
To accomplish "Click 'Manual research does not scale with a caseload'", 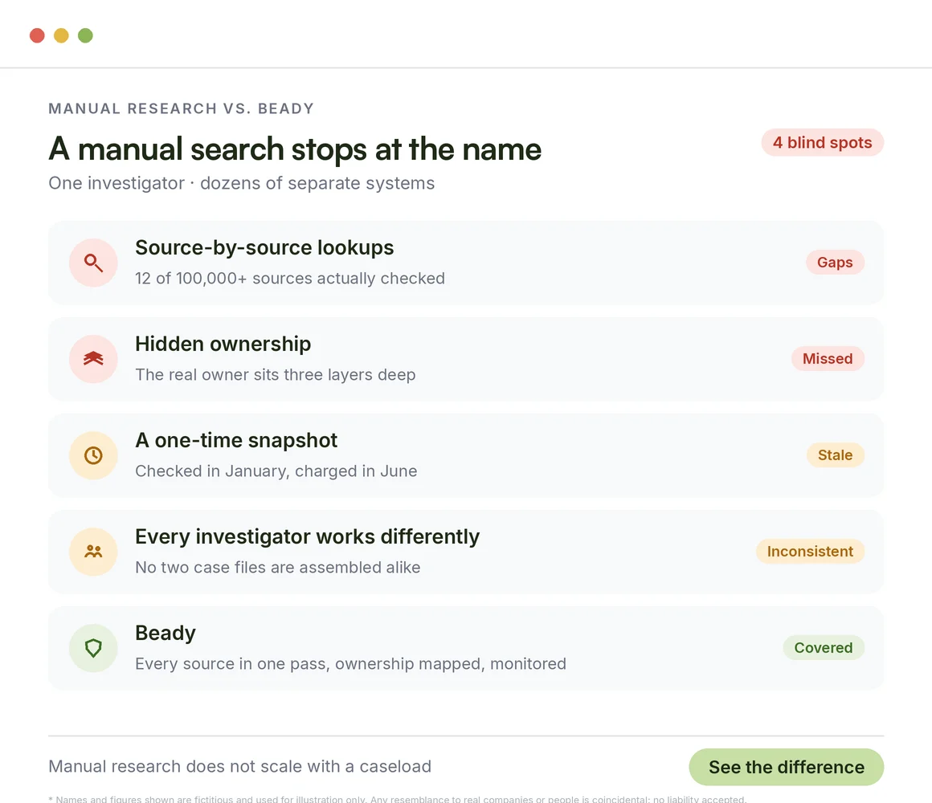I will click(240, 766).
